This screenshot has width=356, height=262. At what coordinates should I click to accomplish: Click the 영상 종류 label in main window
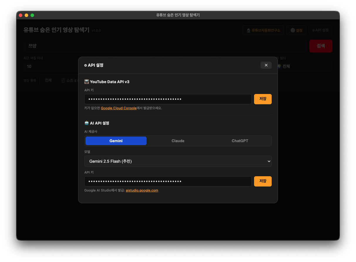pyautogui.click(x=30, y=80)
